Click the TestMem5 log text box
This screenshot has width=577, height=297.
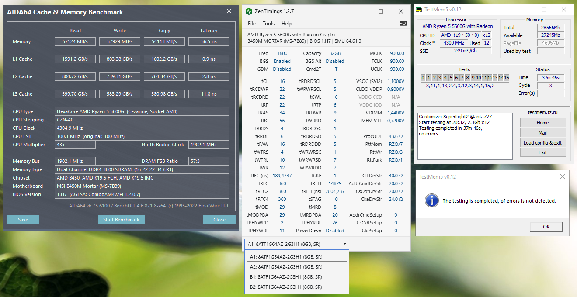click(x=465, y=136)
